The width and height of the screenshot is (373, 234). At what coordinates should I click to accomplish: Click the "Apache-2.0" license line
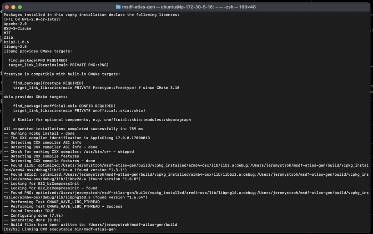[15, 24]
